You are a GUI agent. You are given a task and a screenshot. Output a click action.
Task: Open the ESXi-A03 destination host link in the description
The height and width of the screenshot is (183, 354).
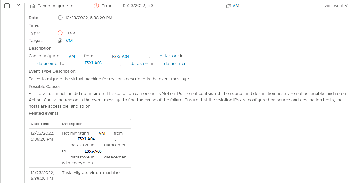point(93,63)
